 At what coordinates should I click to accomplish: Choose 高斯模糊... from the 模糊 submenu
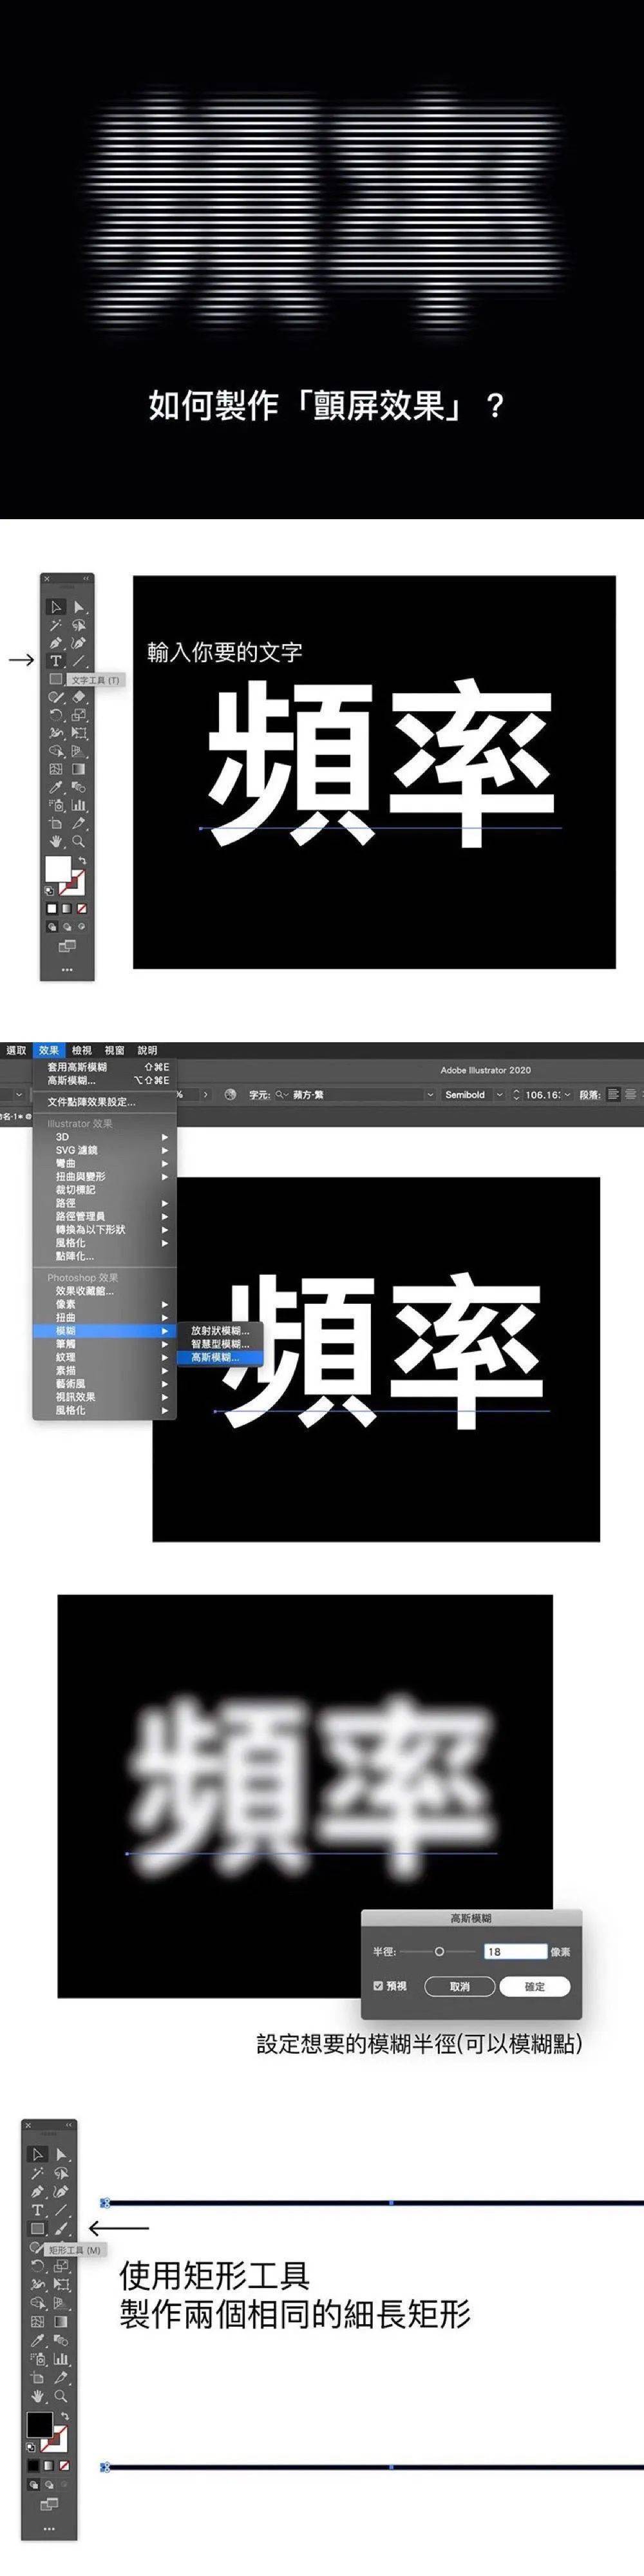coord(215,1357)
